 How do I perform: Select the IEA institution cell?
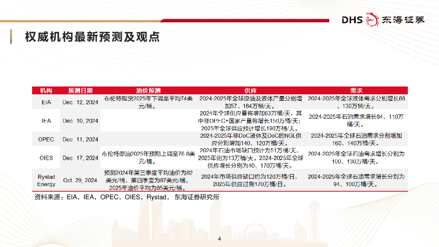coord(46,120)
